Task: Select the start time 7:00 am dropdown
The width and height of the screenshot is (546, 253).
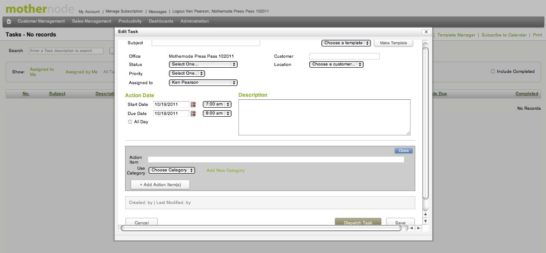Action: tap(217, 104)
